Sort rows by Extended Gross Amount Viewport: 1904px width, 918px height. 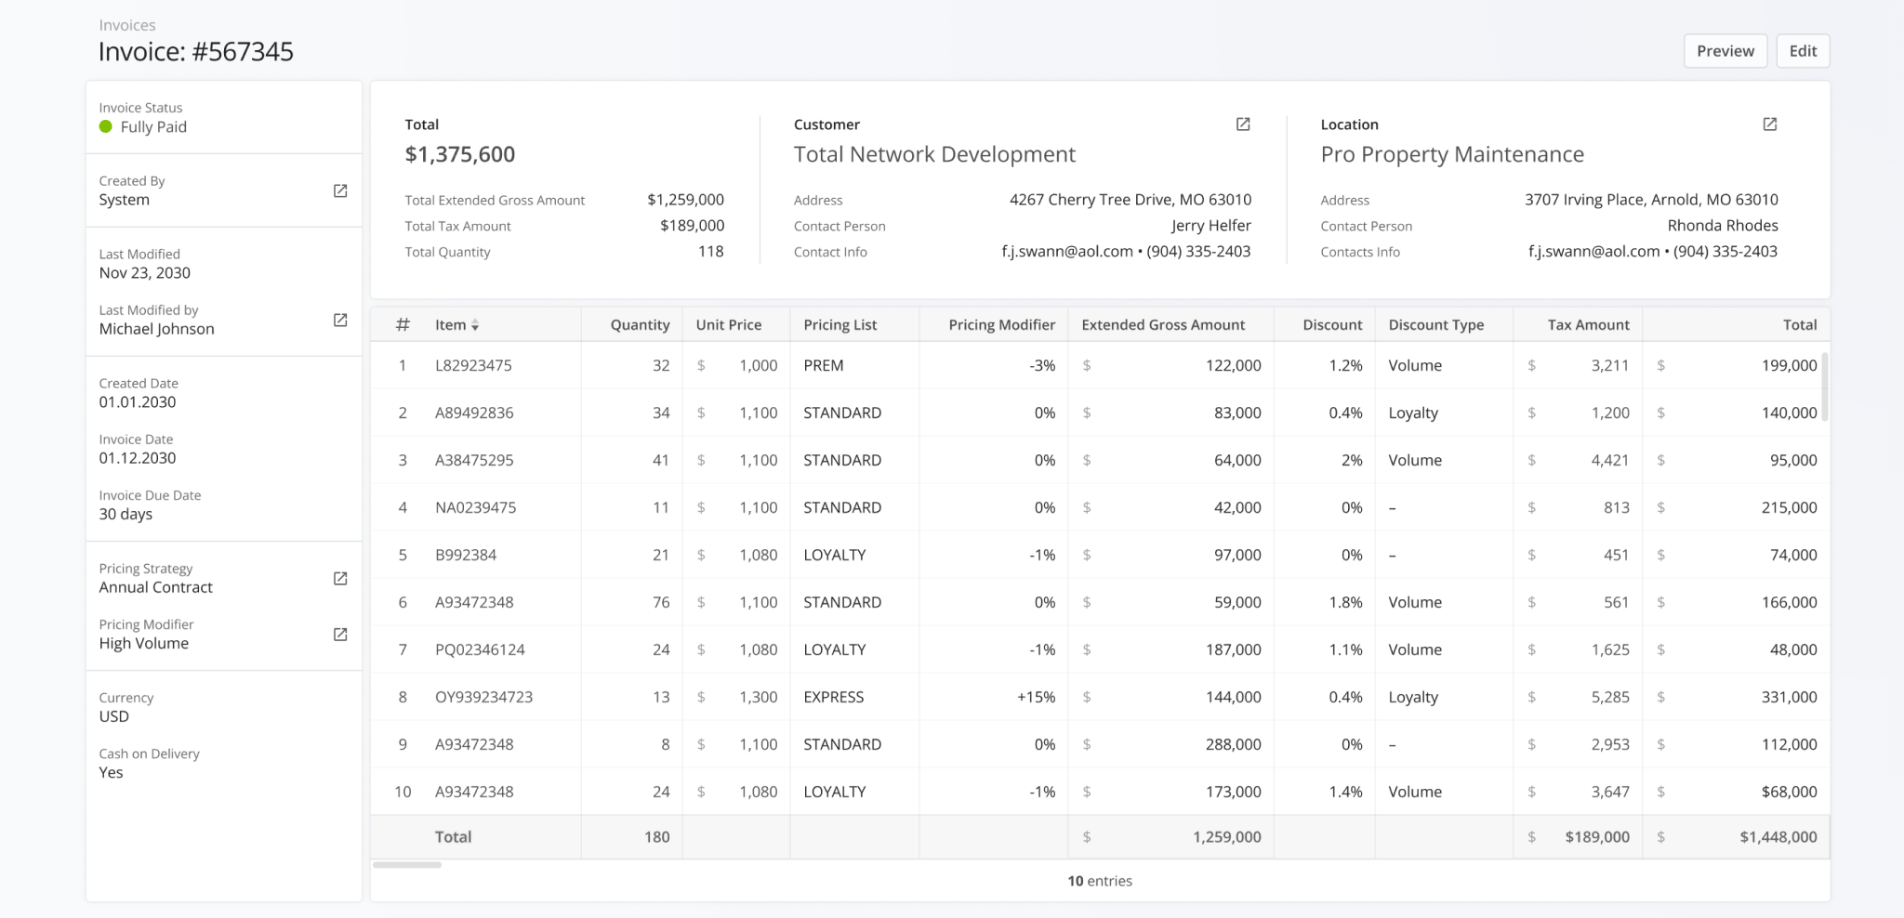click(x=1163, y=324)
